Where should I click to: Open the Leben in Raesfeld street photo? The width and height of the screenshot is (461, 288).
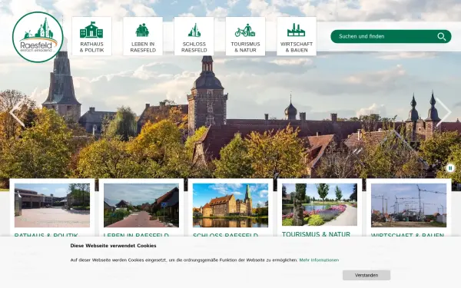click(141, 205)
